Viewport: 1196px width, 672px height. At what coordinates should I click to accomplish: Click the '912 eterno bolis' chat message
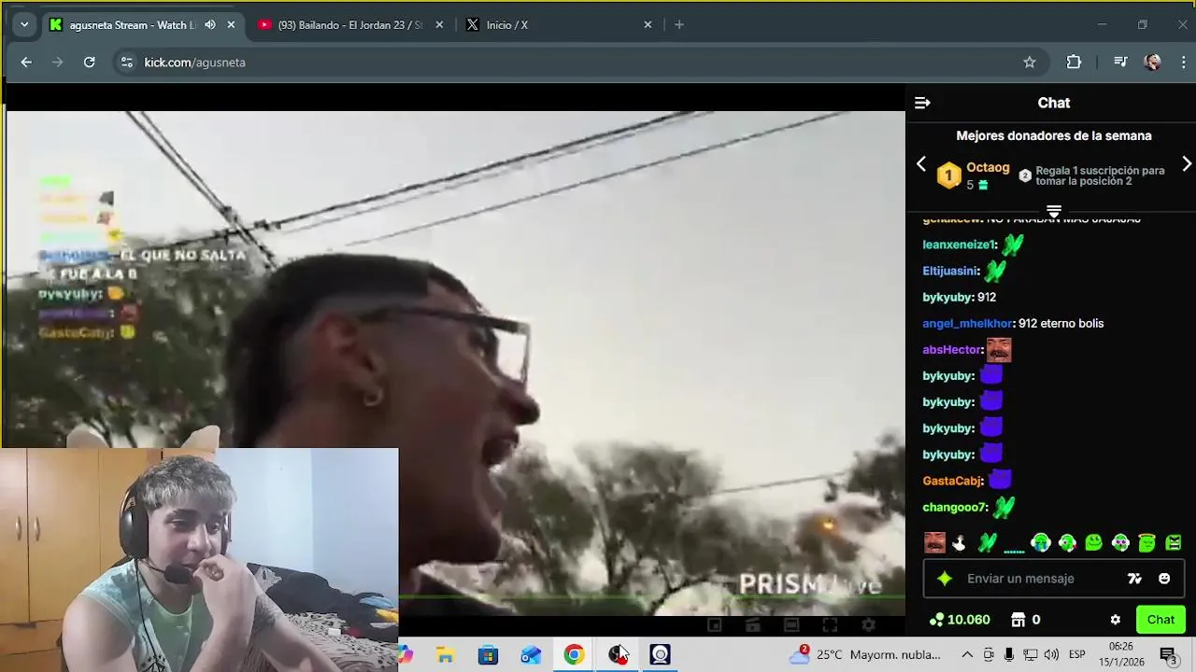pyautogui.click(x=1061, y=323)
